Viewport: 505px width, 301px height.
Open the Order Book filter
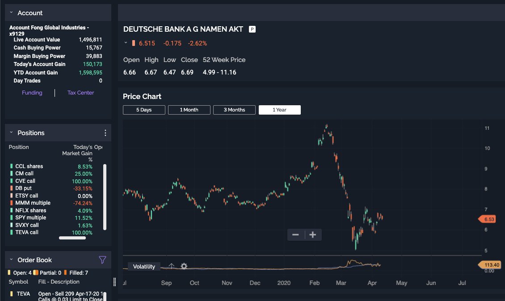point(102,260)
